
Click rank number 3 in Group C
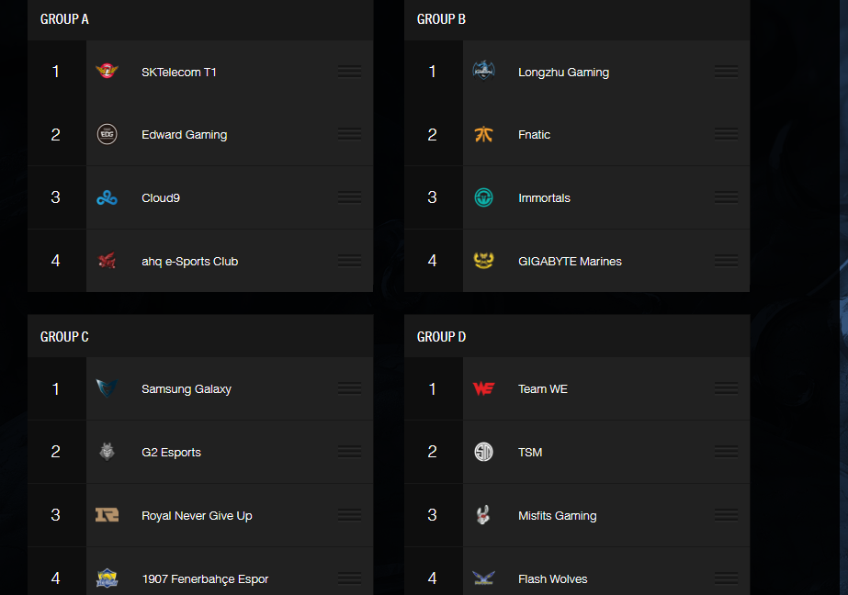coord(56,516)
